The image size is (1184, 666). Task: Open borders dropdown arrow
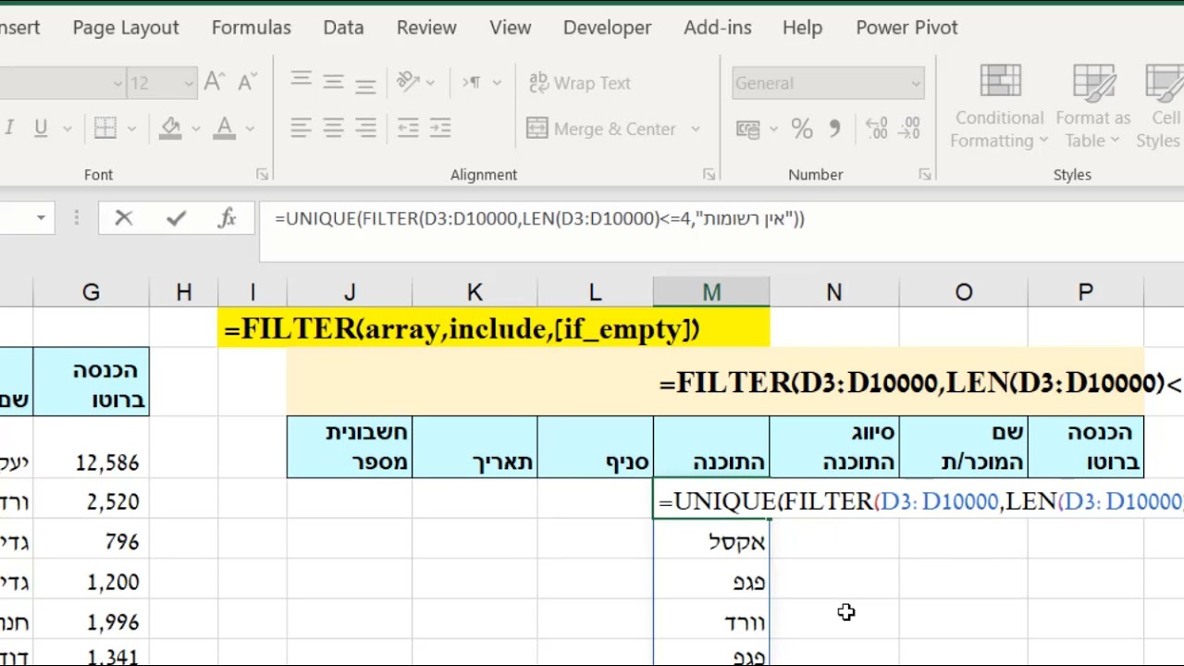pyautogui.click(x=131, y=129)
